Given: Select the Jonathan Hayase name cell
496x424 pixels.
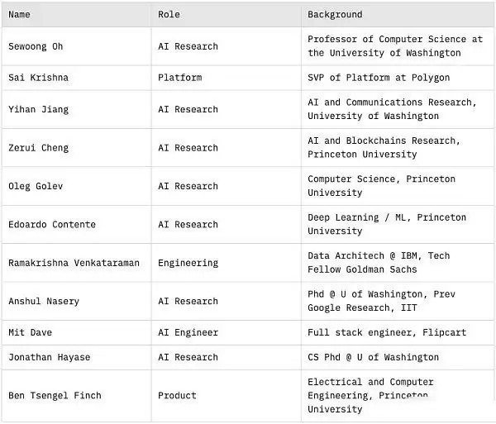Looking at the screenshot, I should point(49,357).
